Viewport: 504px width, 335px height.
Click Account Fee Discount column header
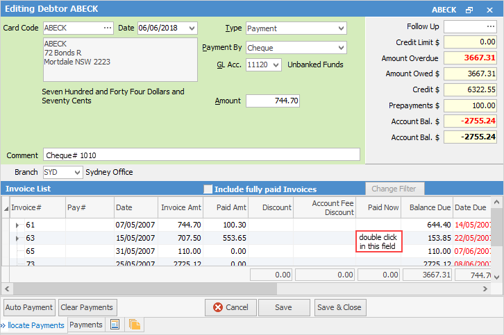[325, 207]
